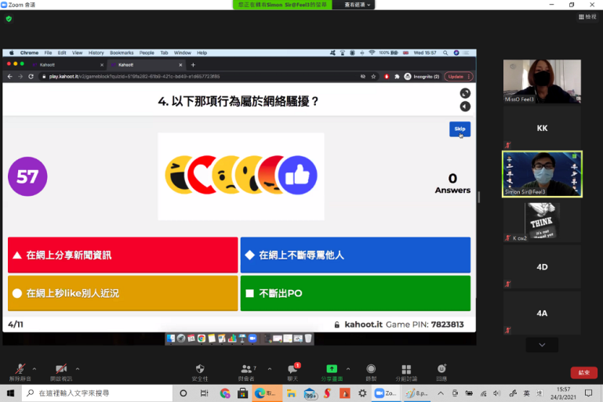The image size is (603, 402).
Task: Choose blue answer 在網上不斷辱罵他人
Action: click(355, 255)
